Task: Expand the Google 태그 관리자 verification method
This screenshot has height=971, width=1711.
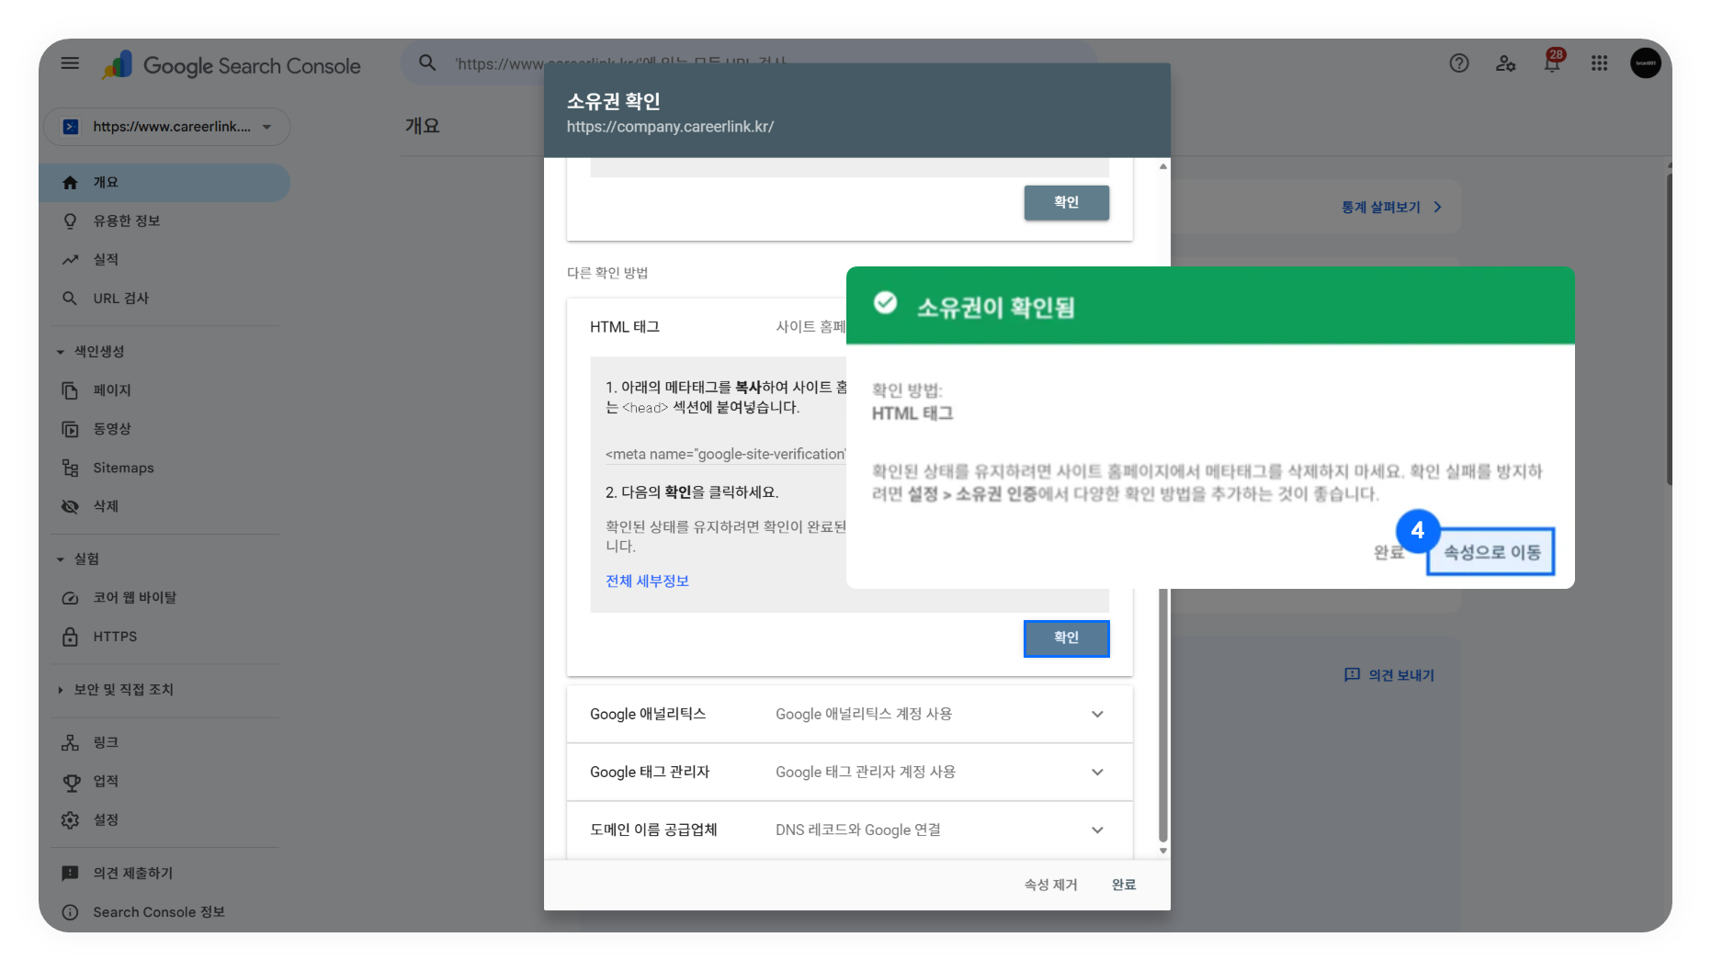Action: pos(849,773)
